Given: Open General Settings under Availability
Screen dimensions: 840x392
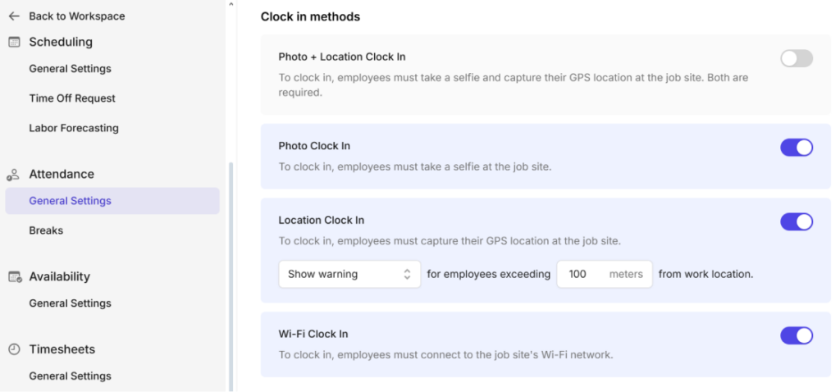Looking at the screenshot, I should point(71,303).
